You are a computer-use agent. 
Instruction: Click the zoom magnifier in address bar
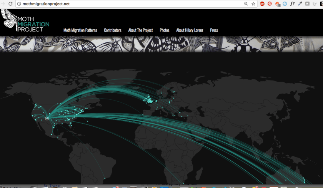(x=246, y=3)
